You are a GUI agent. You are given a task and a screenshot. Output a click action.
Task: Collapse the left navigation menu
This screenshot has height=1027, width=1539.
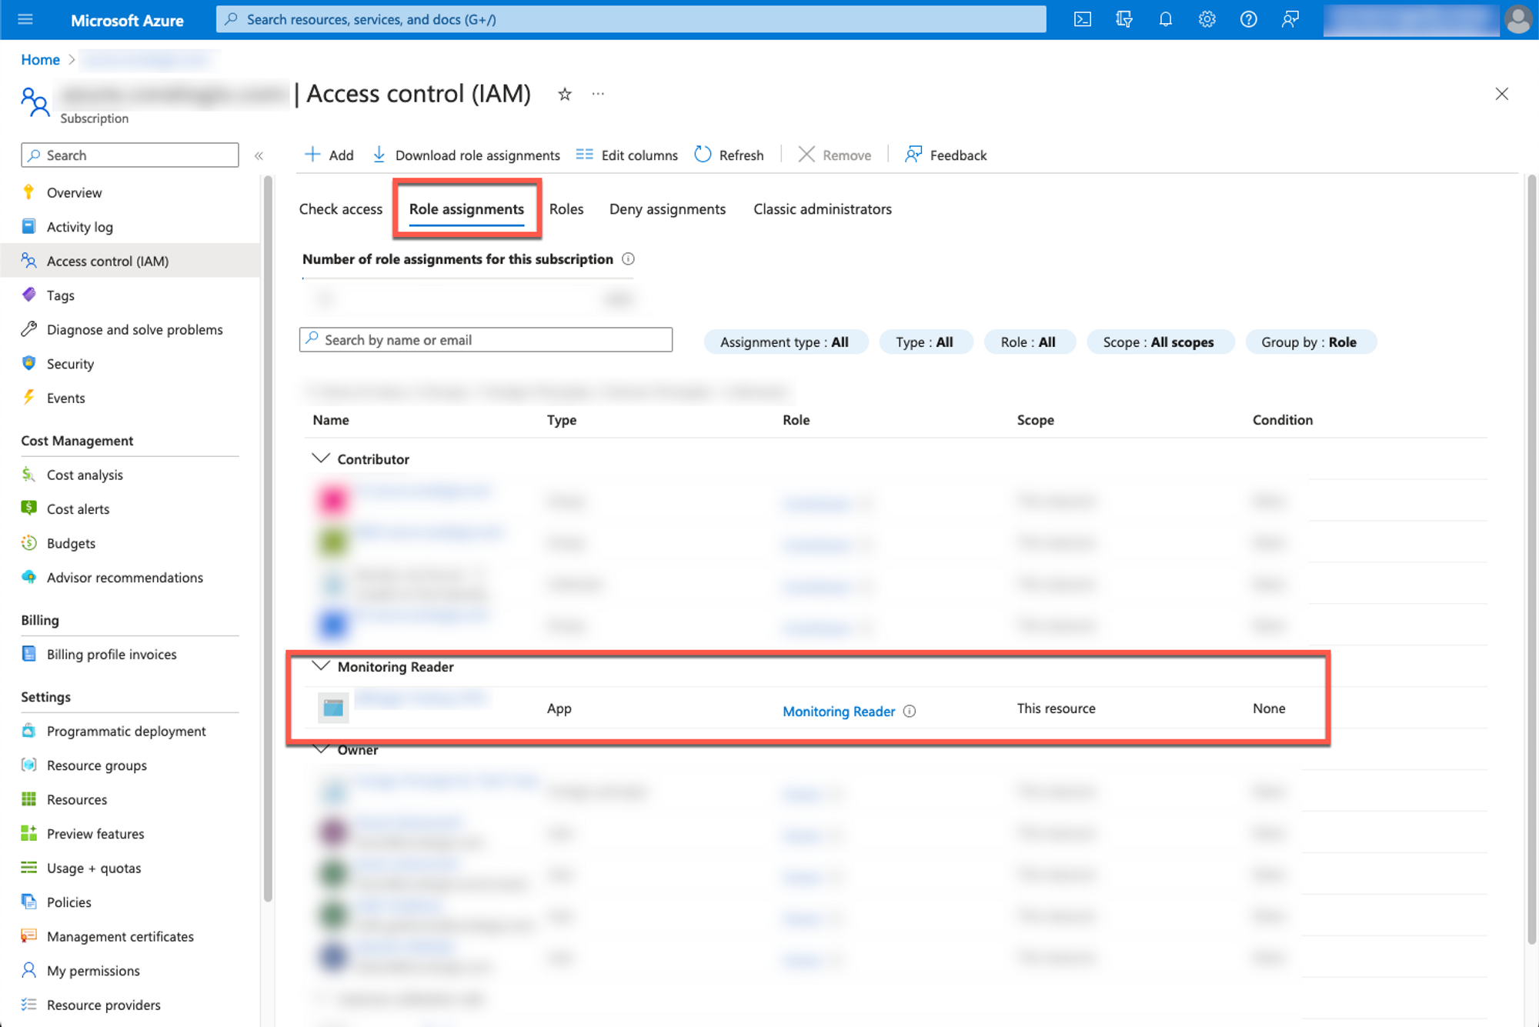click(x=259, y=155)
